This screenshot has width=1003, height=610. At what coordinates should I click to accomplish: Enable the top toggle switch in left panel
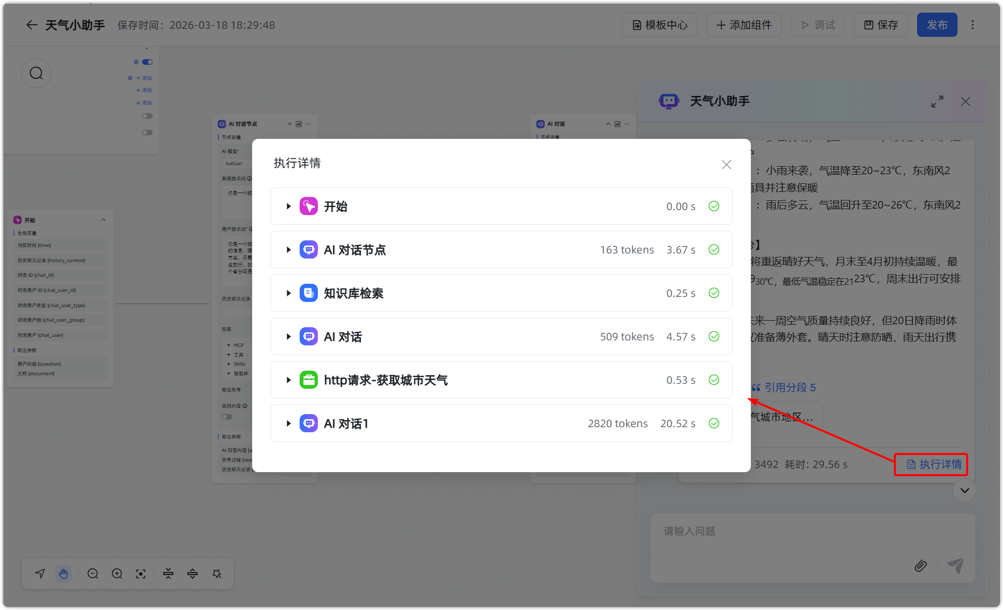(147, 62)
